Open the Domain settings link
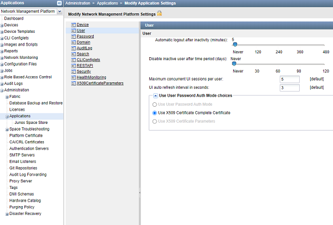333x225 pixels. tap(83, 42)
